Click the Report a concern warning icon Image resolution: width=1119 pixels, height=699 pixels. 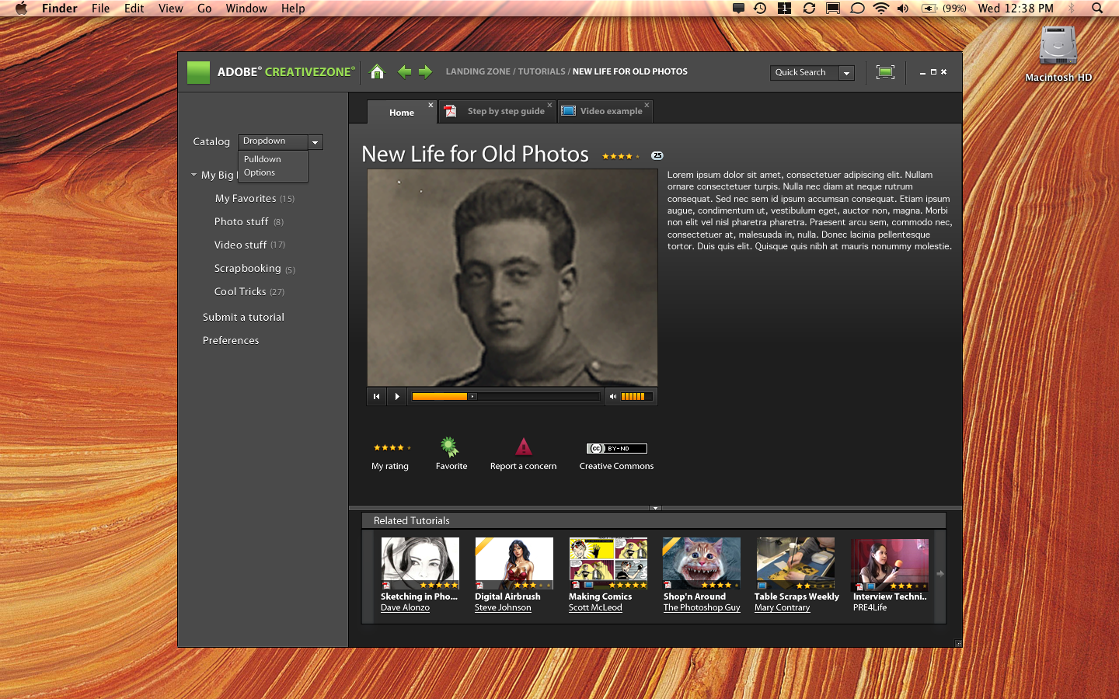[x=524, y=447]
